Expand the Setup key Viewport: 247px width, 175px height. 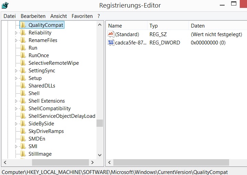pos(16,78)
